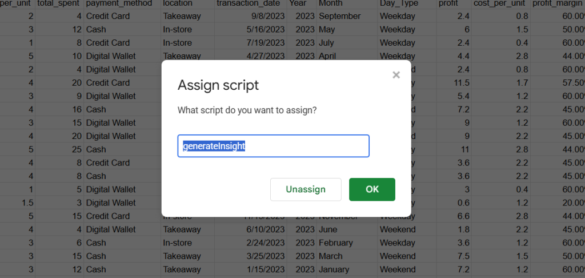Confirm with the OK button

click(372, 189)
